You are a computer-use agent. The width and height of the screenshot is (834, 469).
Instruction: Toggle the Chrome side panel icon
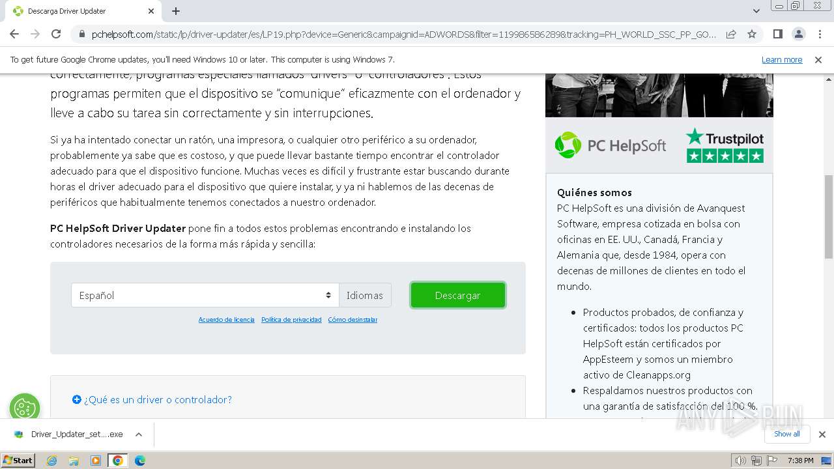[778, 34]
